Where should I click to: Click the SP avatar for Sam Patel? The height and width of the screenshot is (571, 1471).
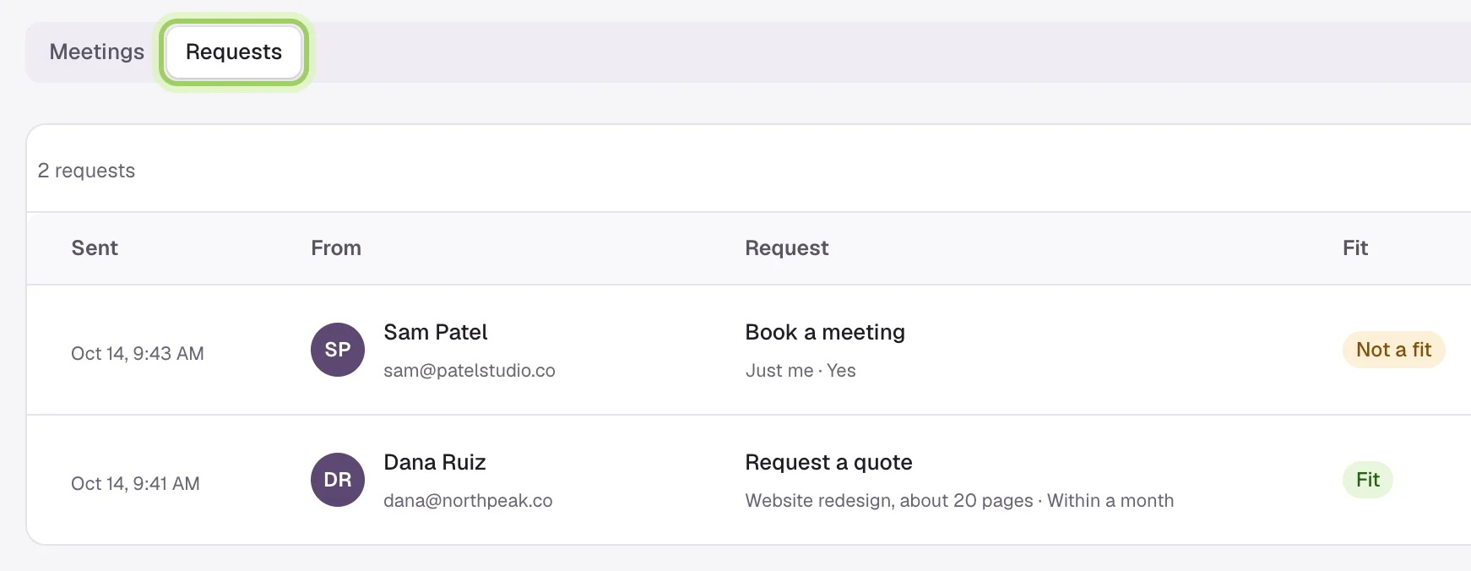338,350
